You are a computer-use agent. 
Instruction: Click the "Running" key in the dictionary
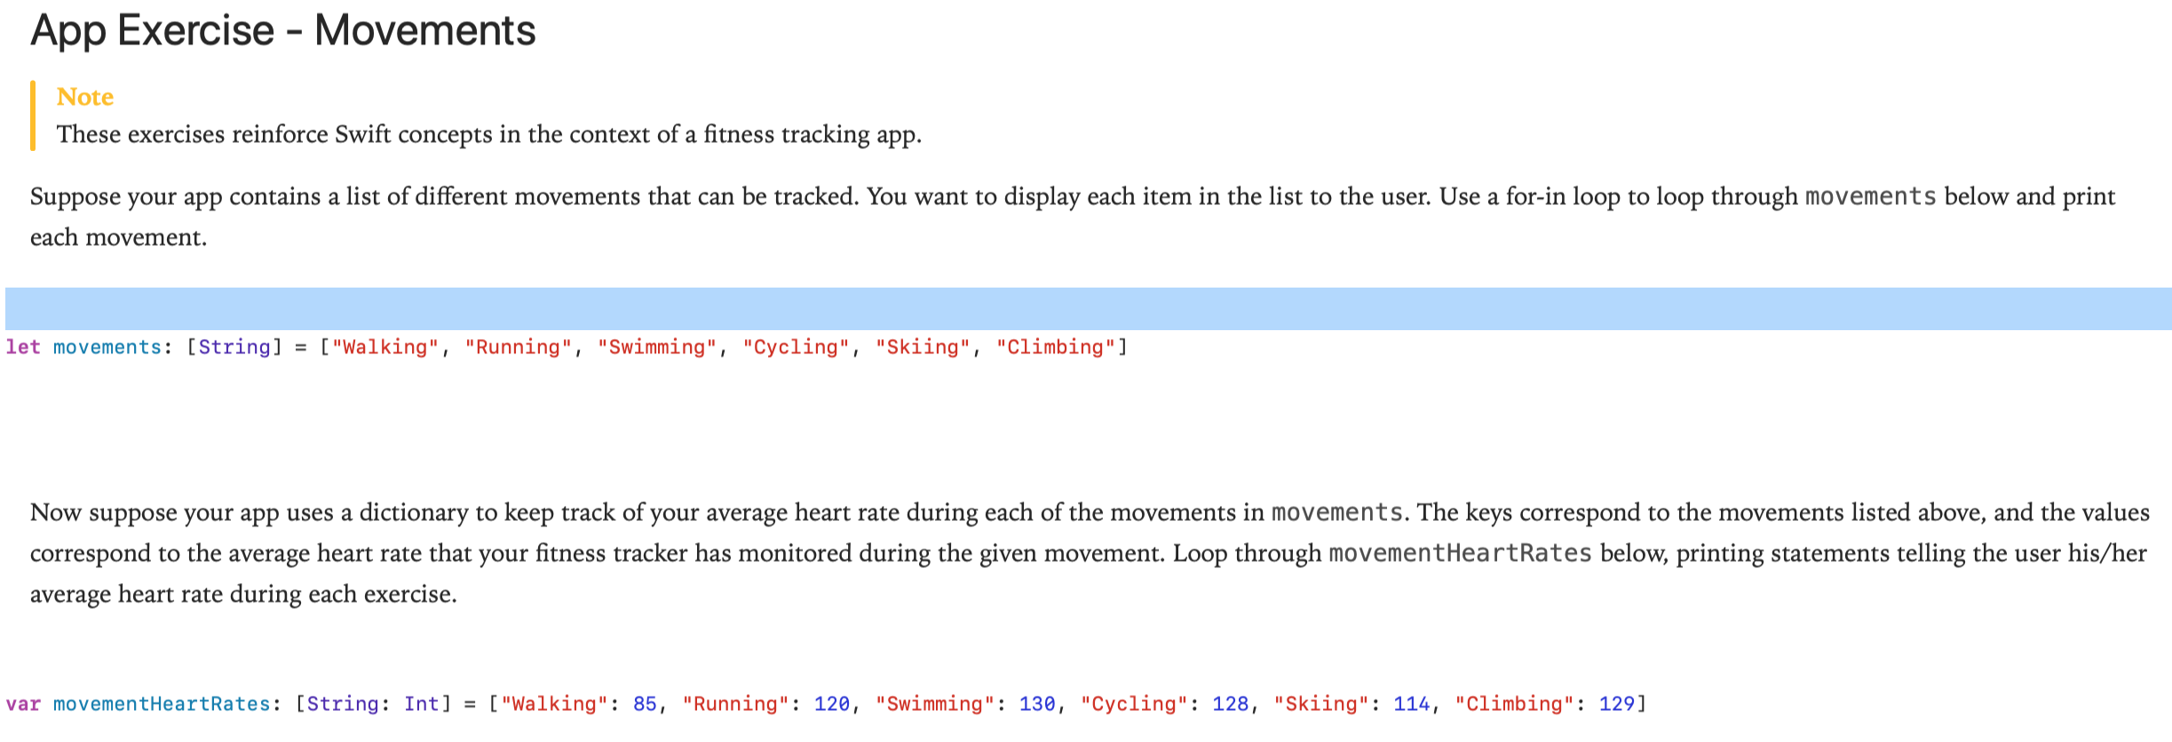[736, 704]
